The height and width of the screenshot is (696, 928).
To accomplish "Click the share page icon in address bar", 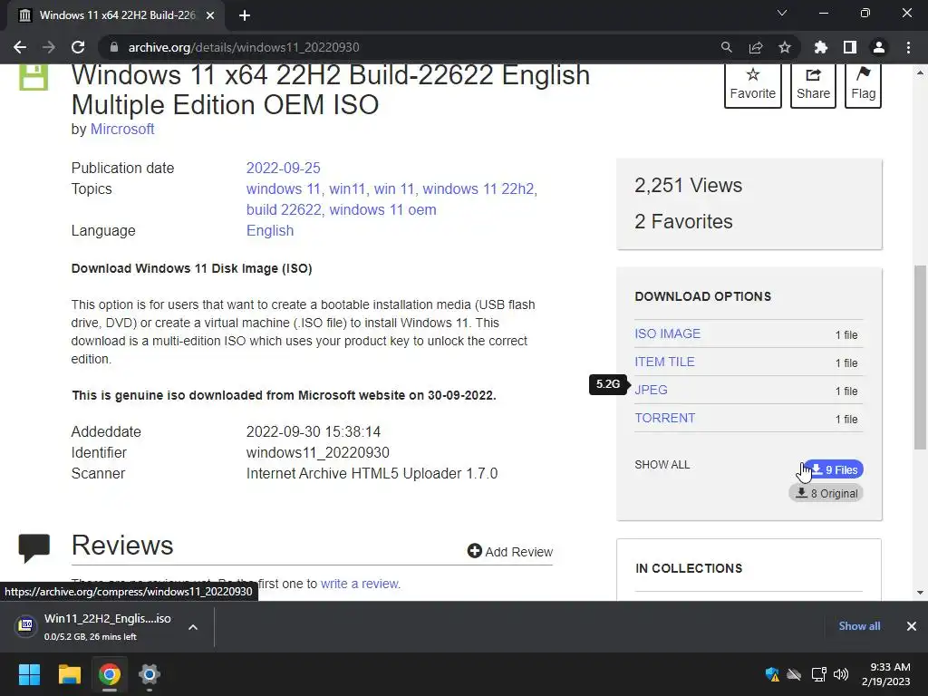I will coord(756,47).
